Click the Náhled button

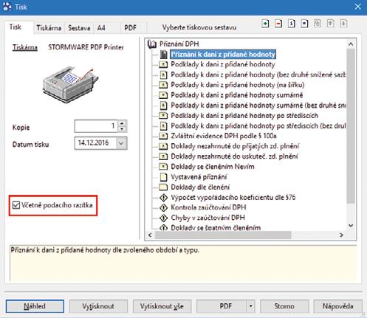tap(35, 306)
